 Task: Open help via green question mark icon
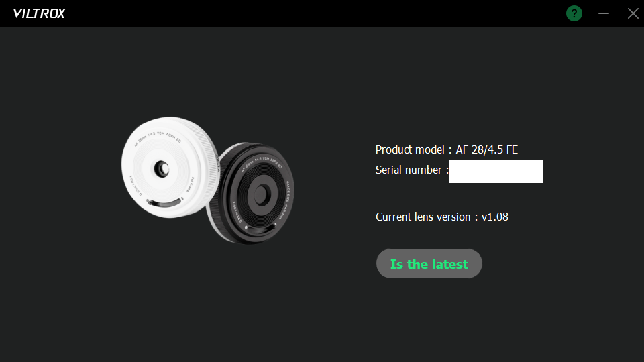point(574,13)
